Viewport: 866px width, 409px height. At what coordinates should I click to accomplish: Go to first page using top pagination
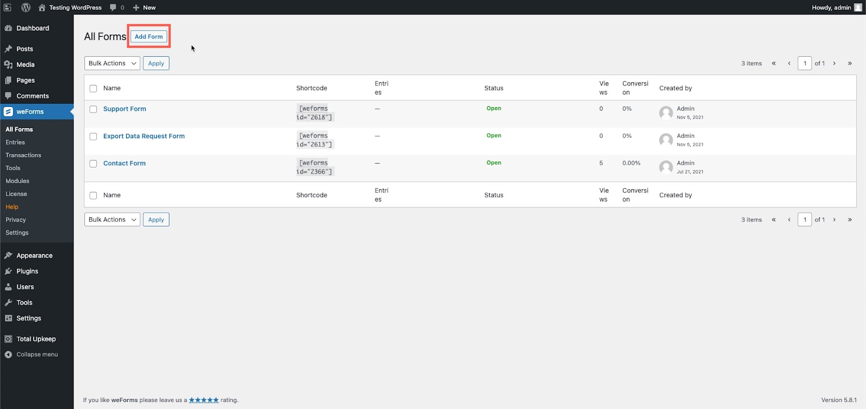(774, 63)
